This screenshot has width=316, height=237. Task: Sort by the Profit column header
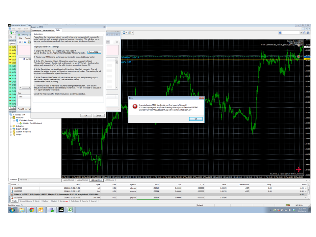[304, 185]
